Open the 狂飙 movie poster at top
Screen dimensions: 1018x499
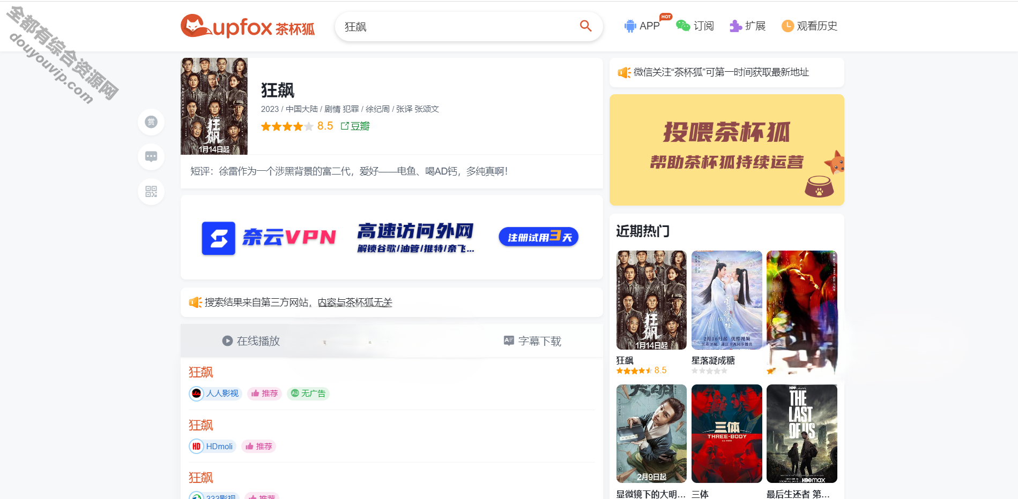214,106
